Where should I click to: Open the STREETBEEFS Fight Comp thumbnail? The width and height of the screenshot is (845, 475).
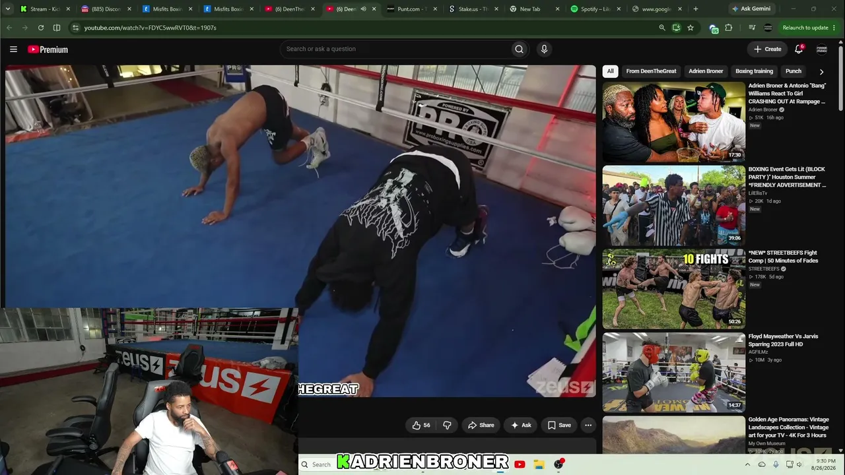[674, 289]
